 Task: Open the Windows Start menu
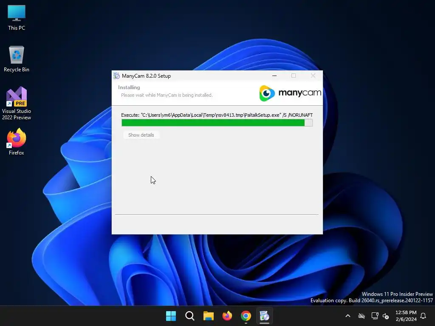click(x=171, y=316)
